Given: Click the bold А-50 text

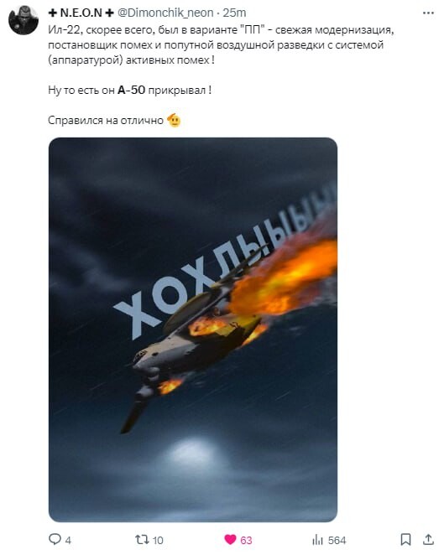Looking at the screenshot, I should click(x=131, y=90).
